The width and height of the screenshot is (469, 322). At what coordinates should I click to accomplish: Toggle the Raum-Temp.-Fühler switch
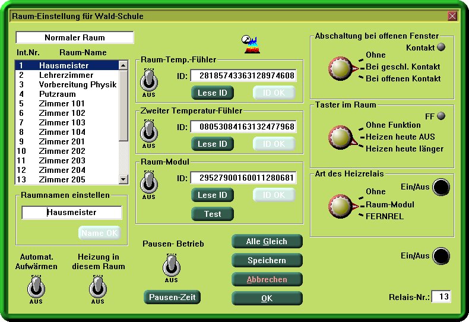tap(149, 79)
